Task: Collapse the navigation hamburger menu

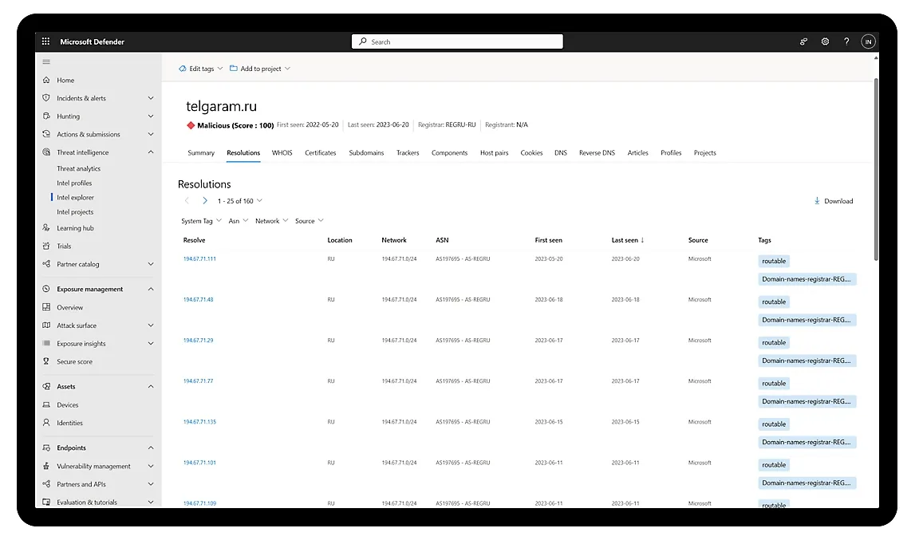Action: (46, 62)
